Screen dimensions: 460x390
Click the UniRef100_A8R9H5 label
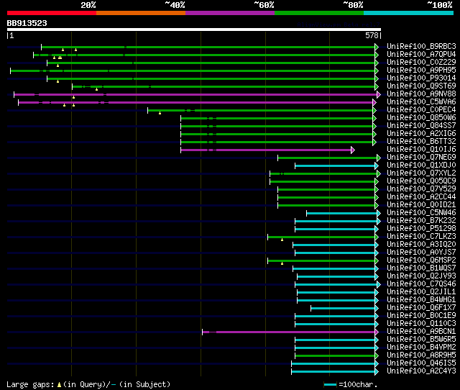(x=421, y=355)
